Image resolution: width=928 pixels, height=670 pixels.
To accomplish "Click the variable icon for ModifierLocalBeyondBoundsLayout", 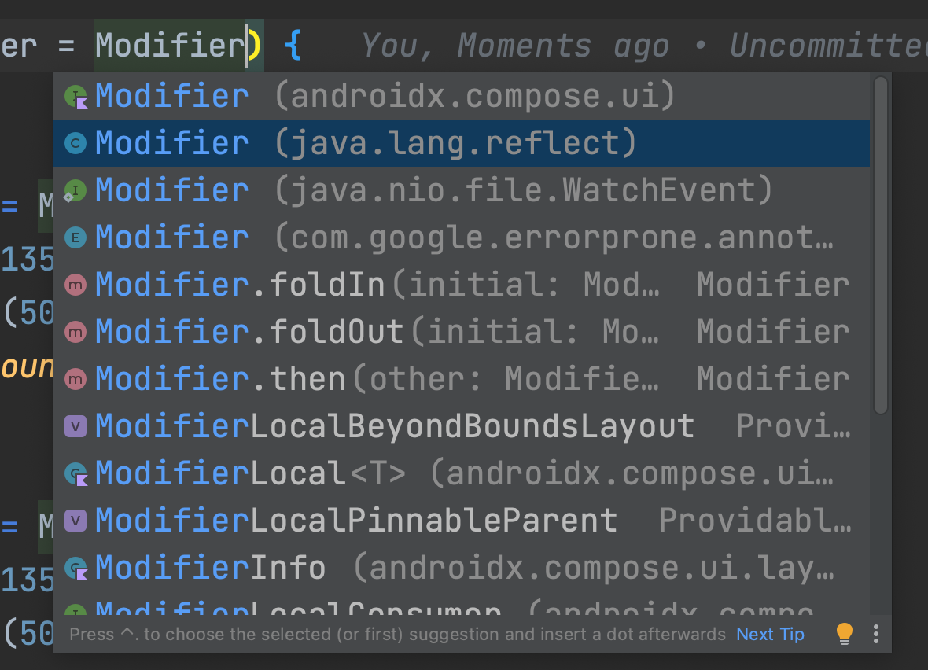I will 75,426.
